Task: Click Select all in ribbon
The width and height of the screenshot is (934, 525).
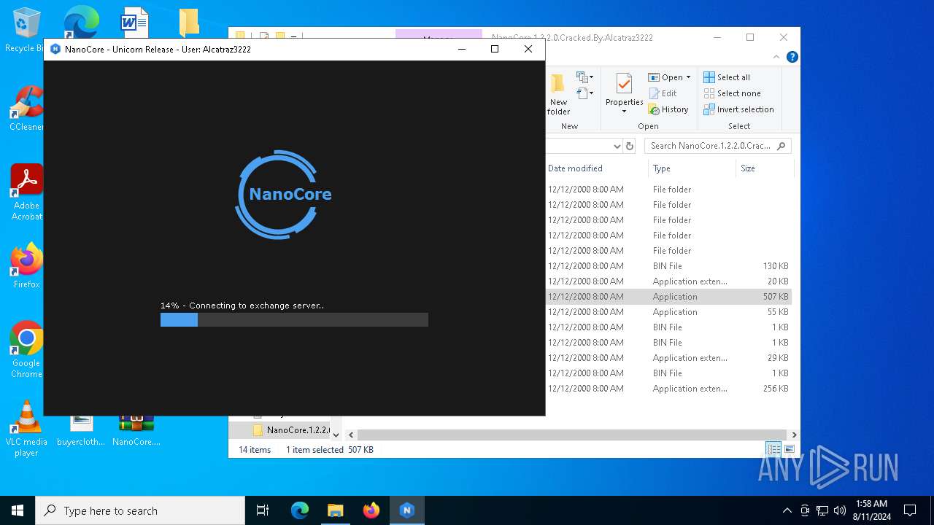Action: point(727,77)
